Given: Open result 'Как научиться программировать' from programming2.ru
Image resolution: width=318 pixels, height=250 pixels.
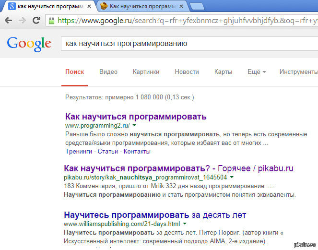Looking at the screenshot, I should click(136, 117).
